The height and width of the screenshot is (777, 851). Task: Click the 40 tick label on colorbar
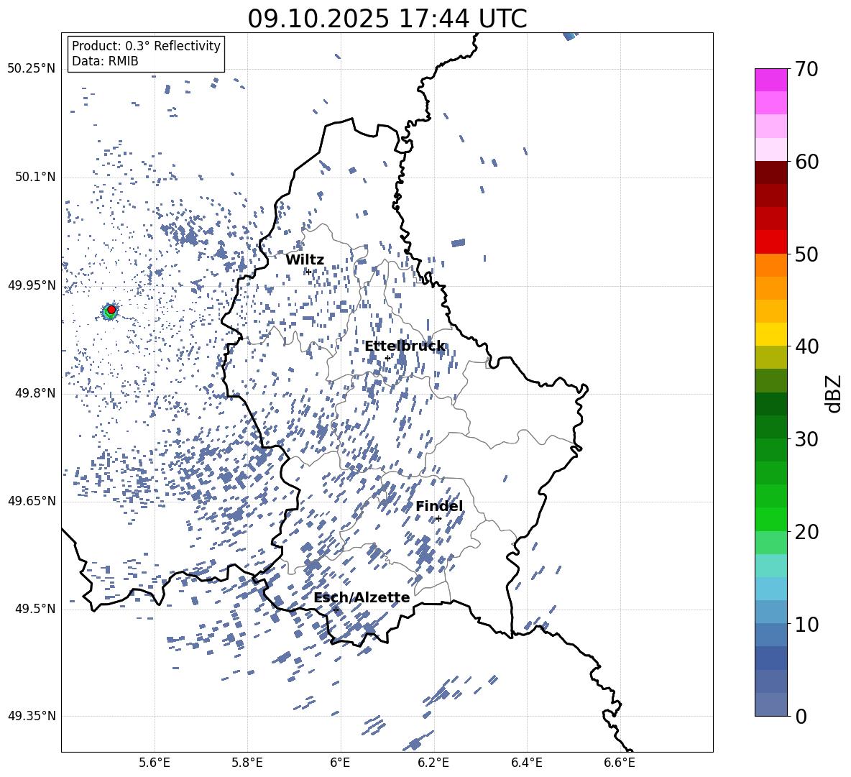coord(806,346)
